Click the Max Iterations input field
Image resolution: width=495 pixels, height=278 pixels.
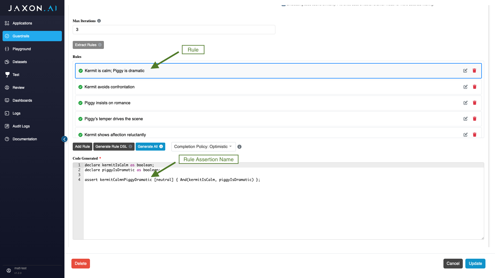tap(174, 30)
